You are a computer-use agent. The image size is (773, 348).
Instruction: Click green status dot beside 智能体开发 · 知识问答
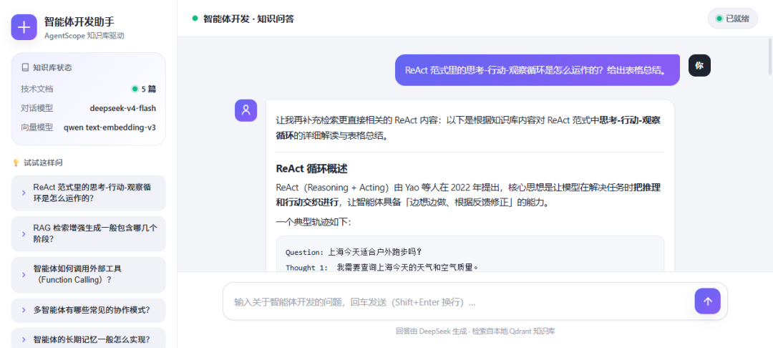[195, 19]
